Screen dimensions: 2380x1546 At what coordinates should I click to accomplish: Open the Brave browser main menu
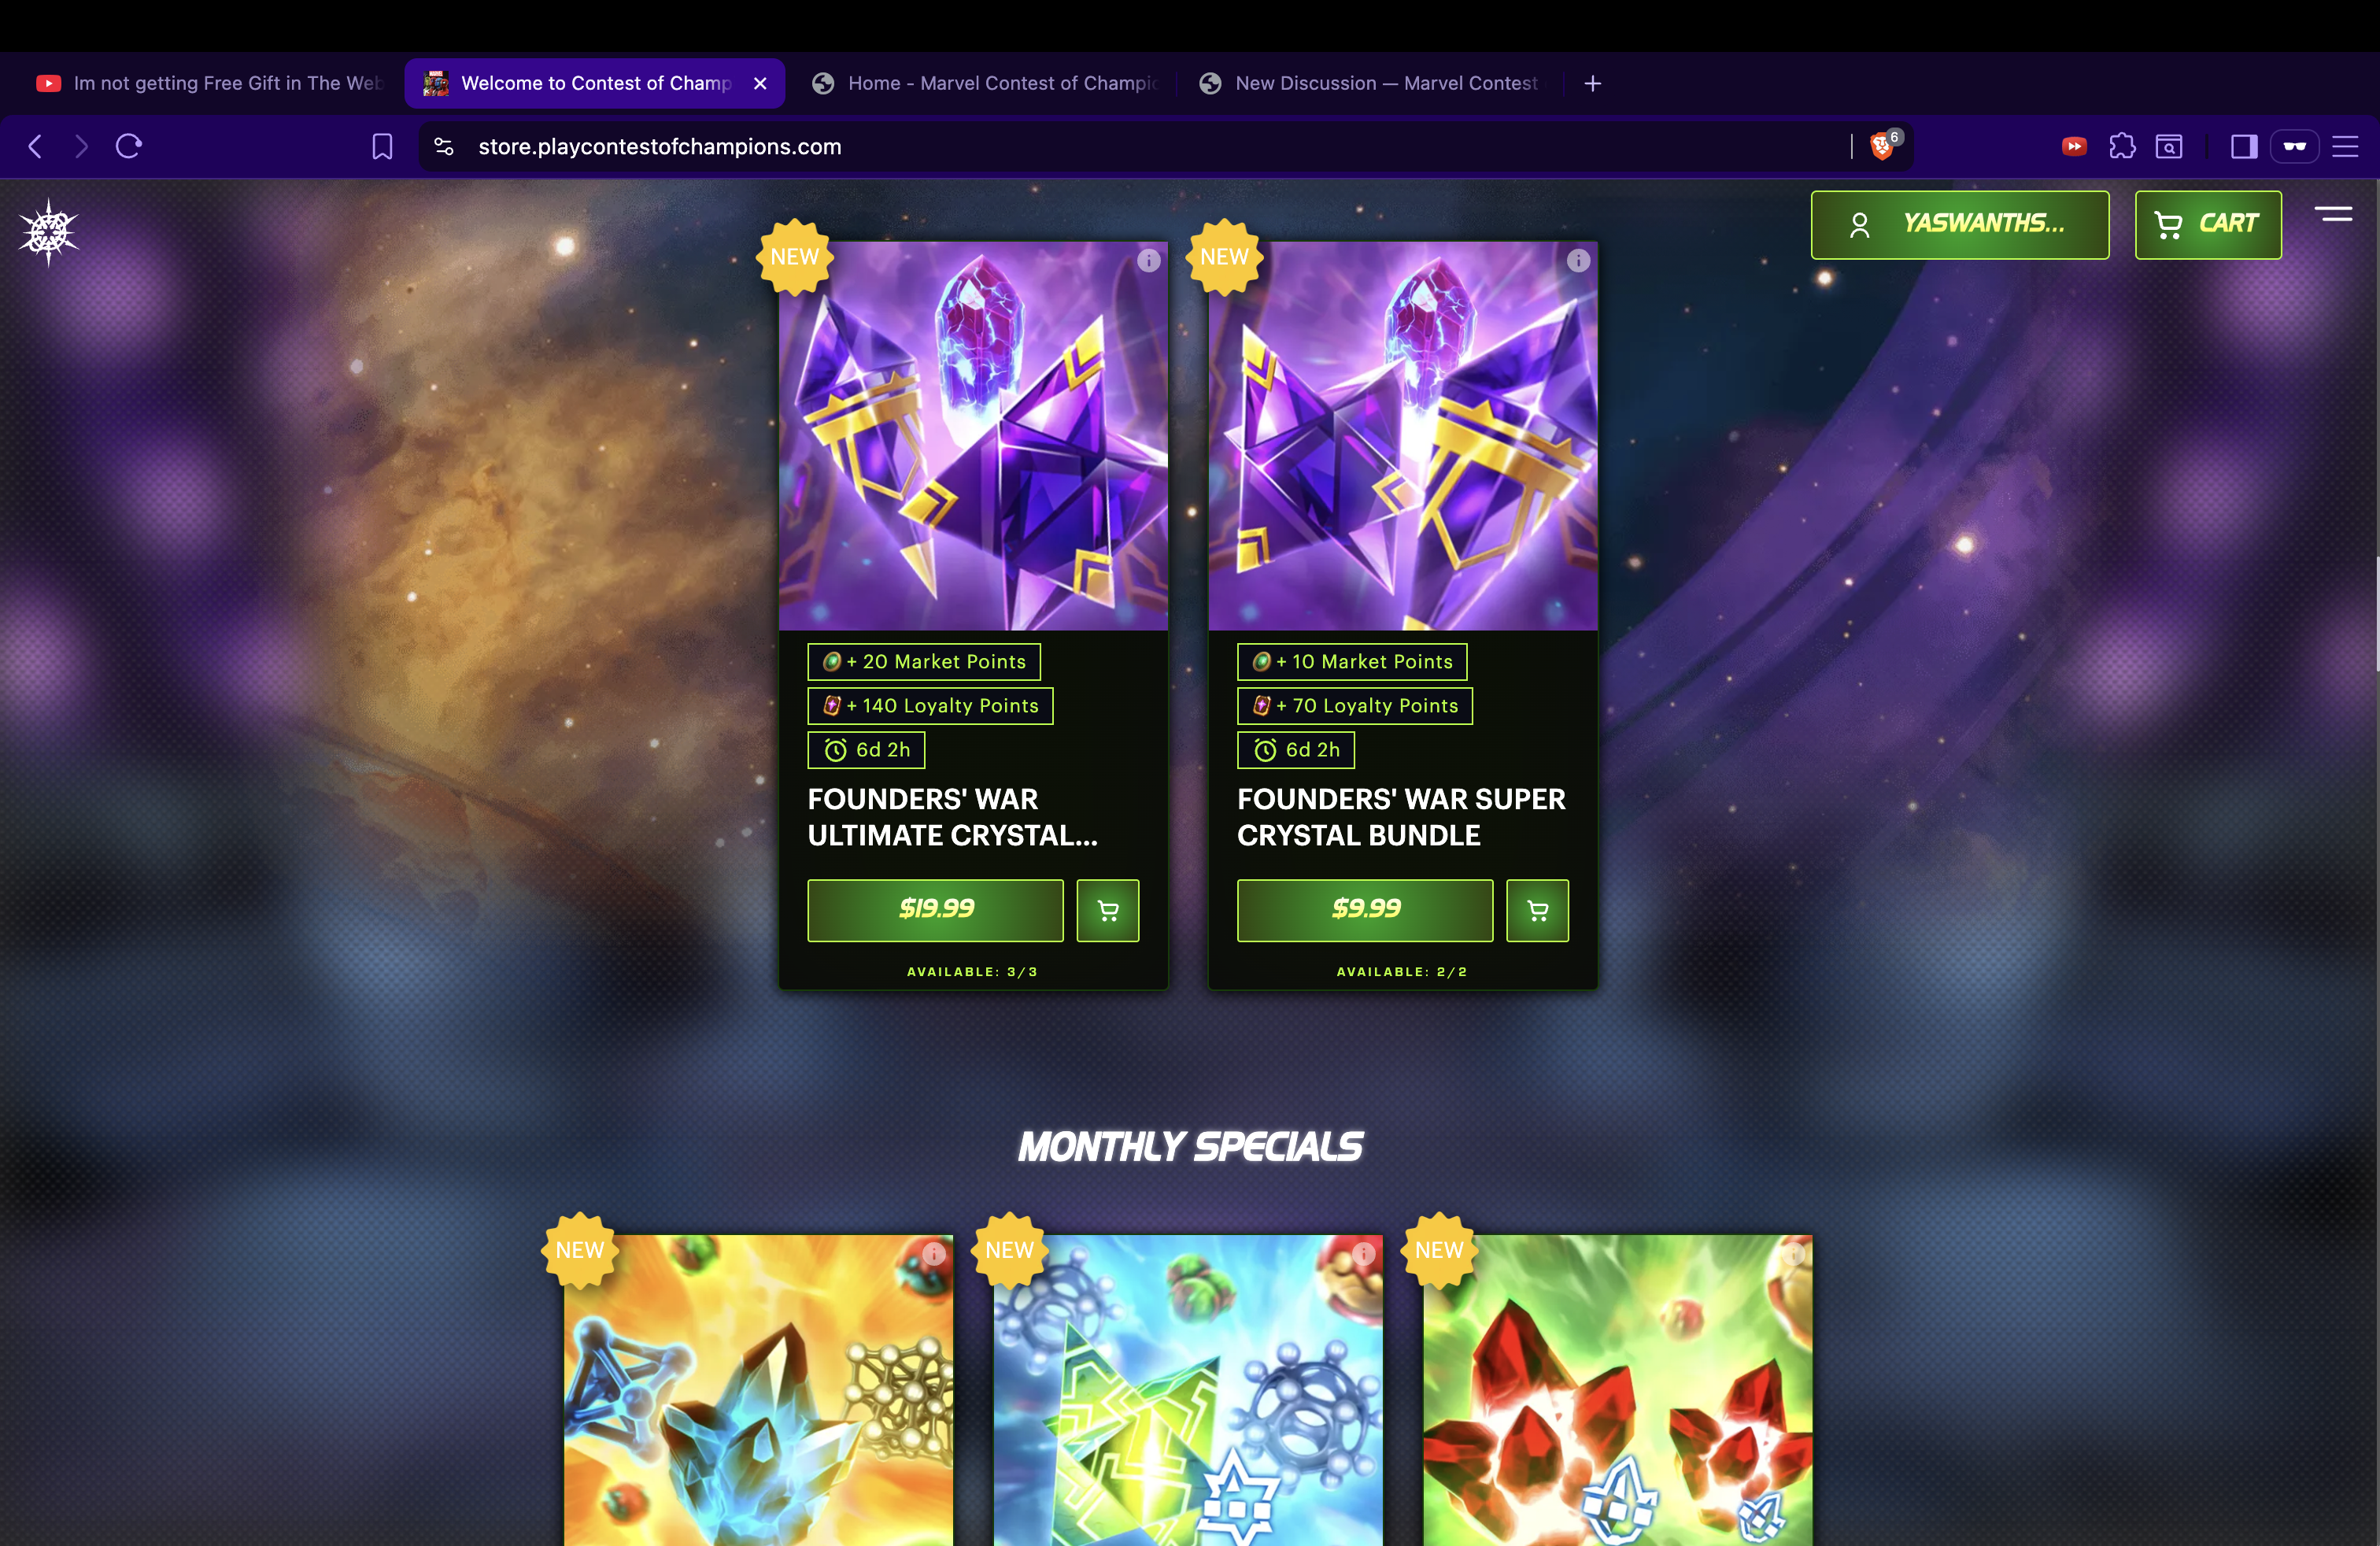[2345, 146]
